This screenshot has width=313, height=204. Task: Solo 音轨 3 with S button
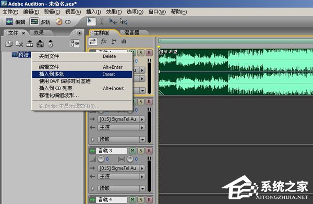pos(141,151)
